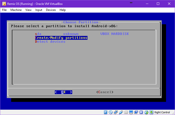The width and height of the screenshot is (175, 115).
Task: Open the network adapters status icon
Action: (116, 112)
